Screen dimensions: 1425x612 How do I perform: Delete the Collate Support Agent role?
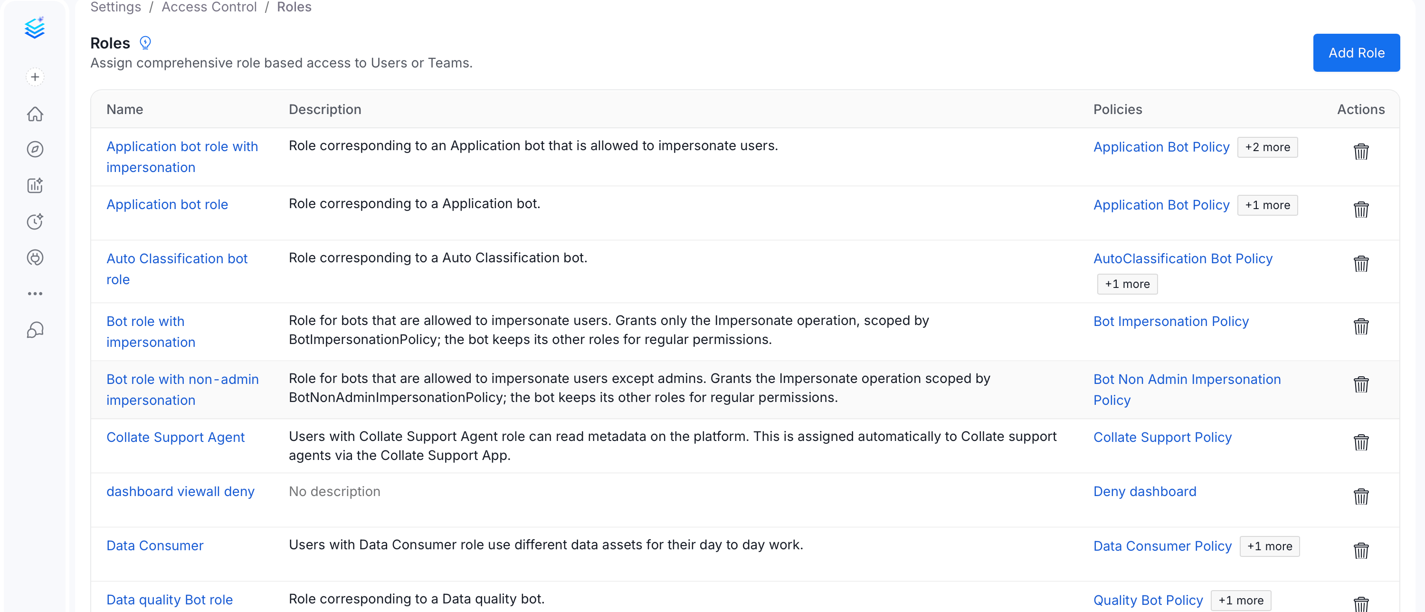pyautogui.click(x=1361, y=443)
